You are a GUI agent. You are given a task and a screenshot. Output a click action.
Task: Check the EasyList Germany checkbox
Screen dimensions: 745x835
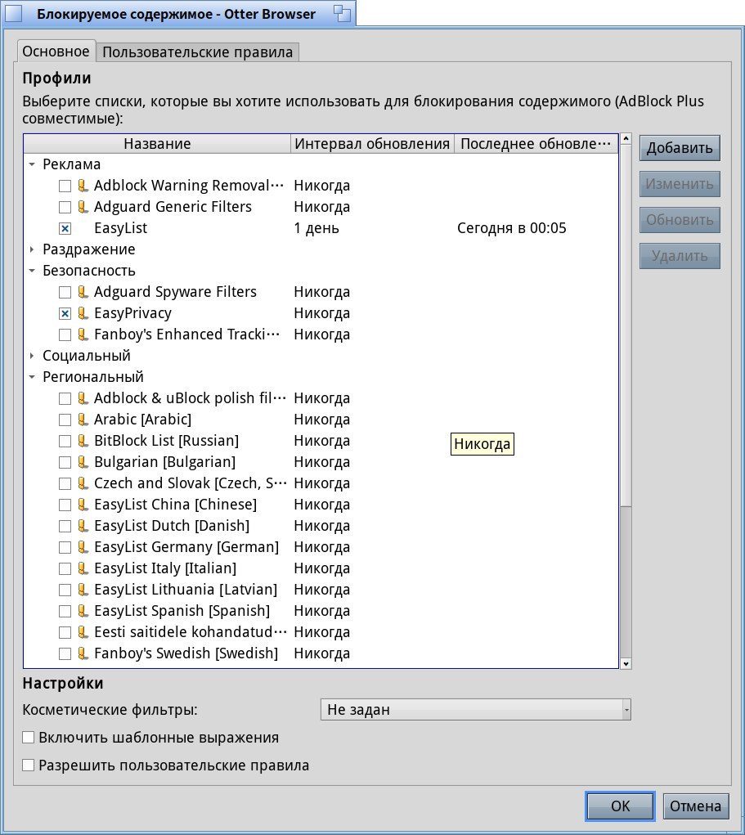tap(65, 548)
